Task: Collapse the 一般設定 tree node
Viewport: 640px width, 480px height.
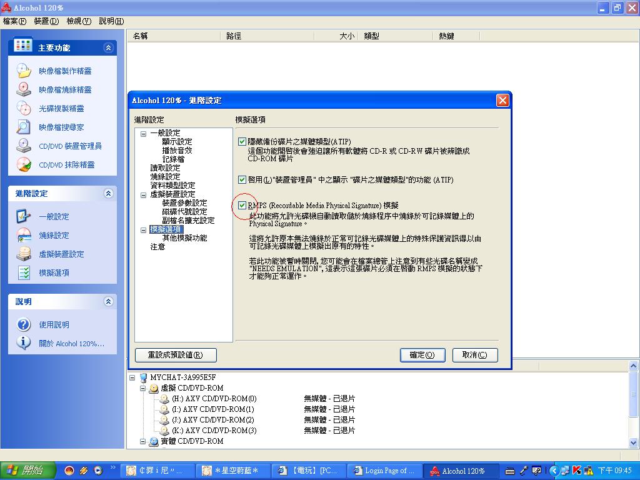Action: [143, 133]
